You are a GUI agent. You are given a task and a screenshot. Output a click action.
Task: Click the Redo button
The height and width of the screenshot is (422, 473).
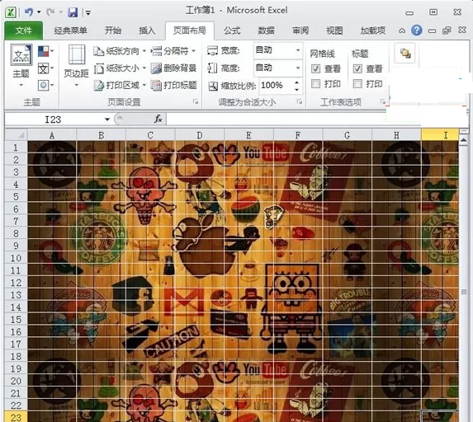pyautogui.click(x=50, y=12)
